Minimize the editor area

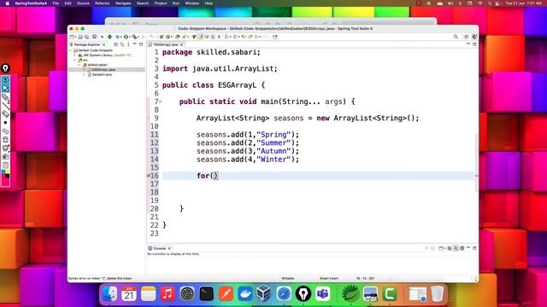click(468, 44)
